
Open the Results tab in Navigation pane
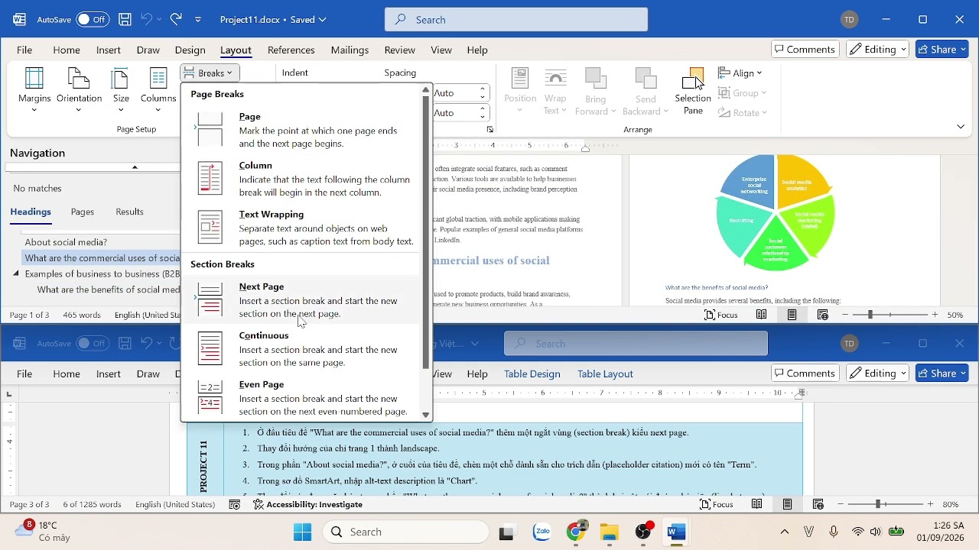[129, 212]
